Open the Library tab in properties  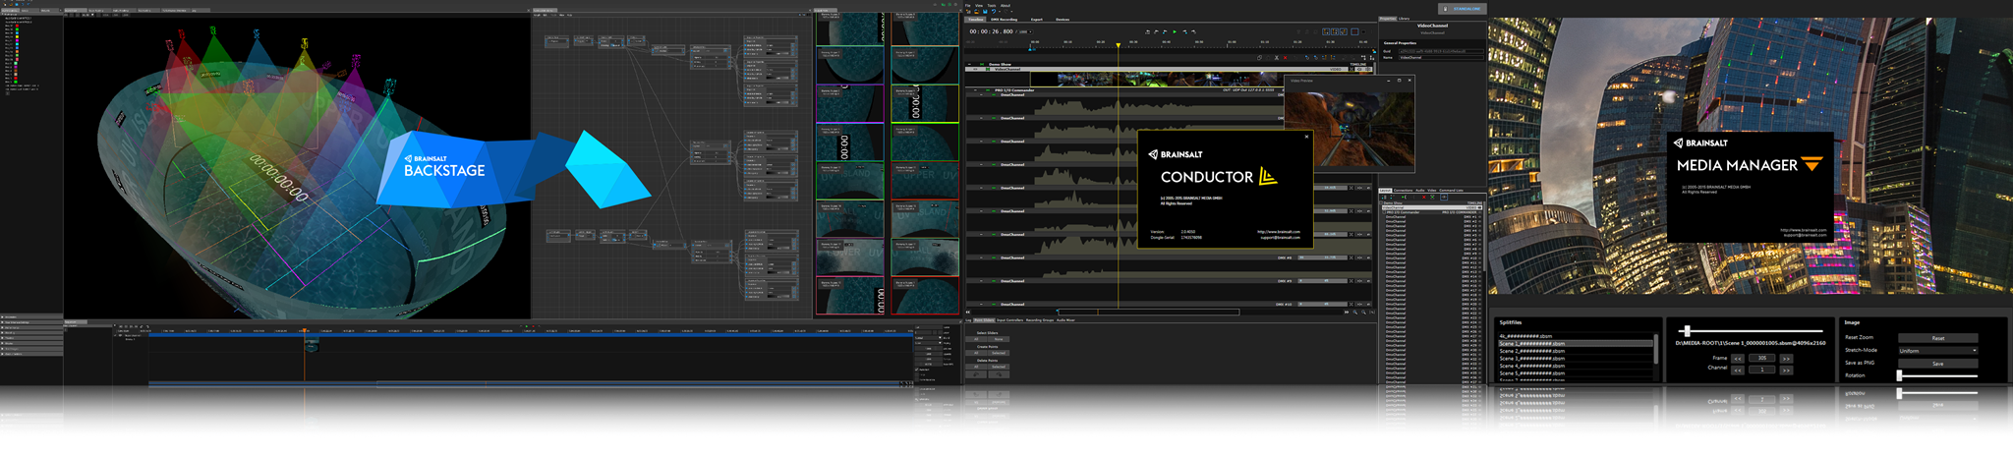tap(1404, 19)
